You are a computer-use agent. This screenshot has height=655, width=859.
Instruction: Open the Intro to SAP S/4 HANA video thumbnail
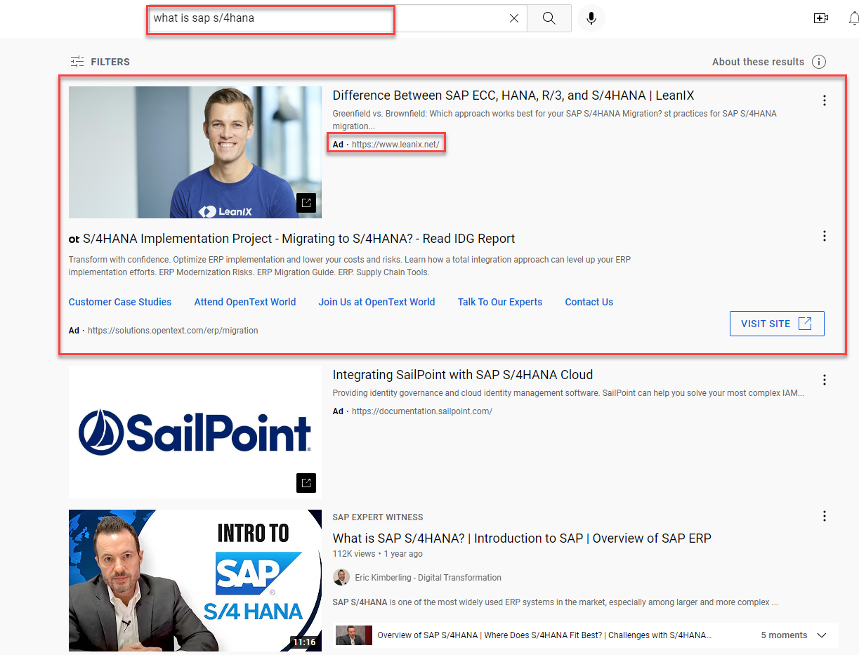point(195,581)
